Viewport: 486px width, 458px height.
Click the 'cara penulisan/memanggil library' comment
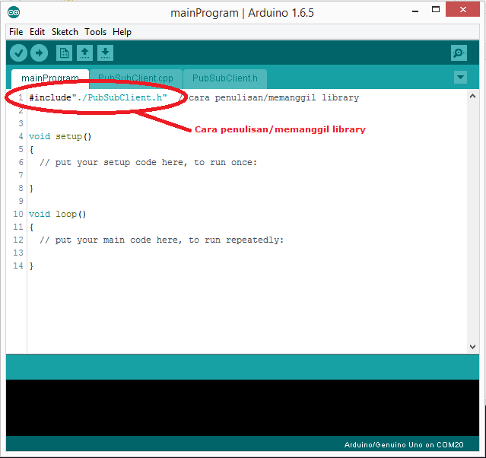[269, 97]
